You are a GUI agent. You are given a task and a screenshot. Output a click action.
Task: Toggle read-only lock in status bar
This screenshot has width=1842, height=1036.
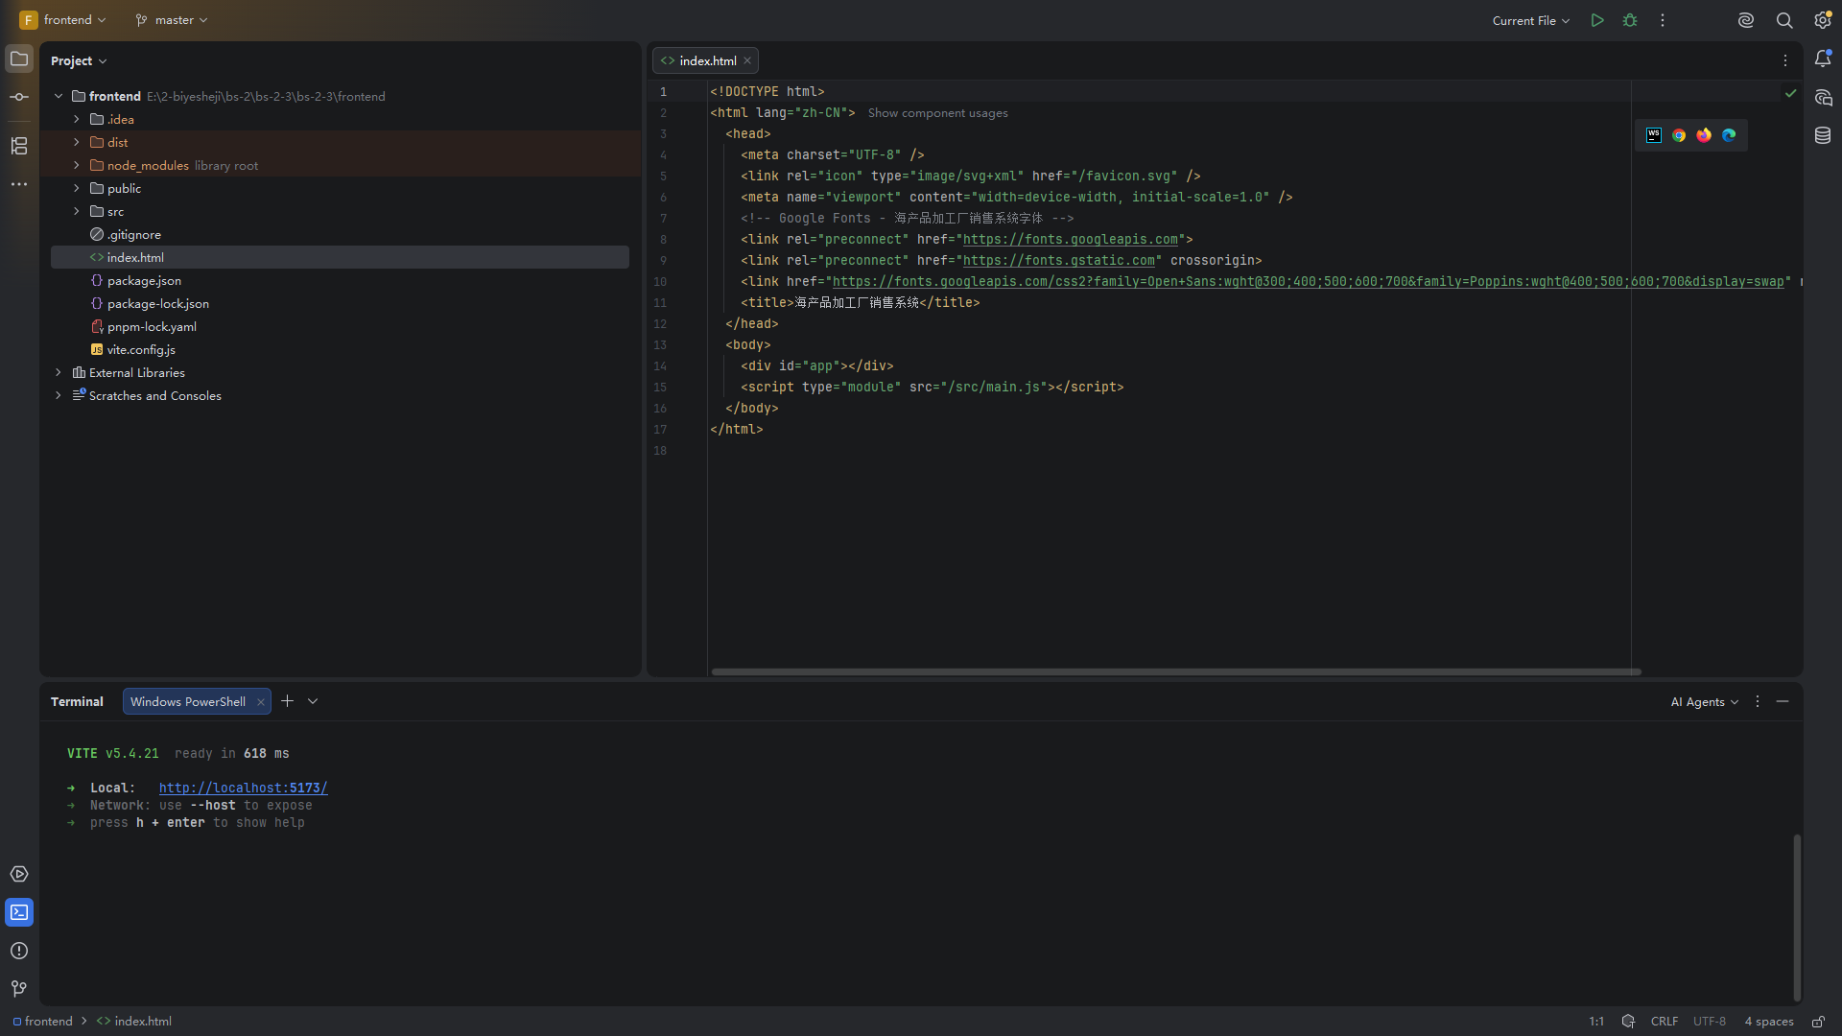tap(1818, 1022)
